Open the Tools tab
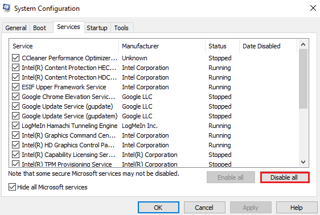 121,28
